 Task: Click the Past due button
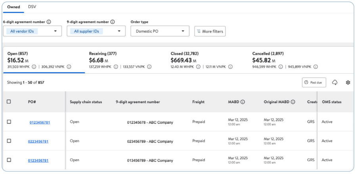point(314,83)
